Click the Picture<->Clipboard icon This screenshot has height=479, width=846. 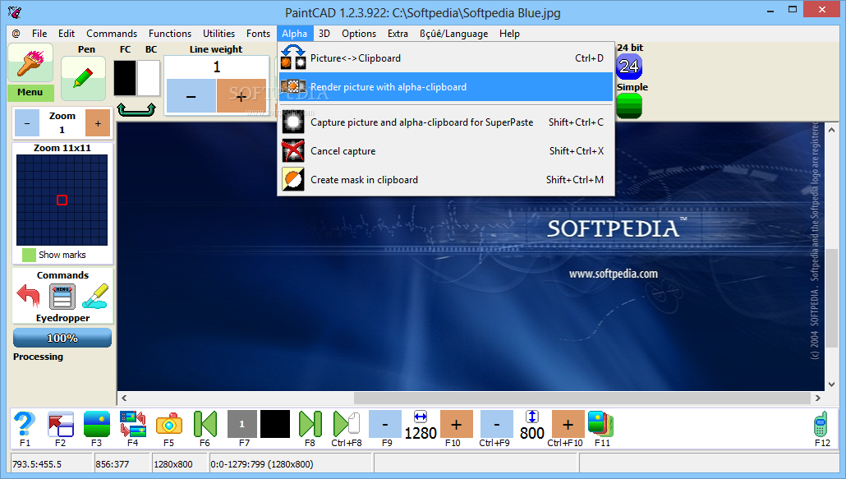pos(293,58)
